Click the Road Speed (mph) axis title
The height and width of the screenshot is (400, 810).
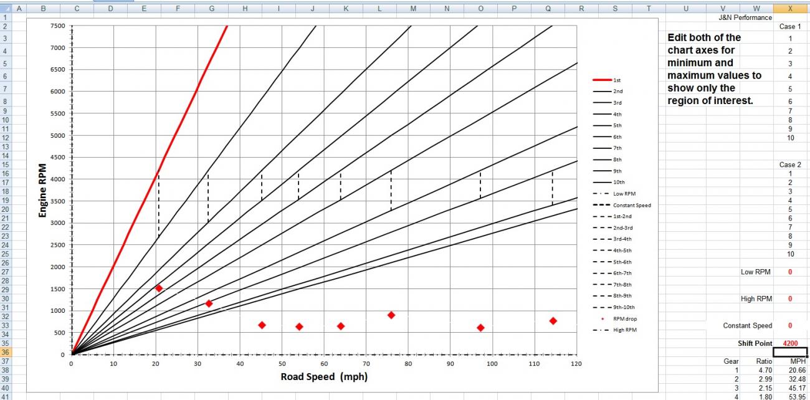325,376
